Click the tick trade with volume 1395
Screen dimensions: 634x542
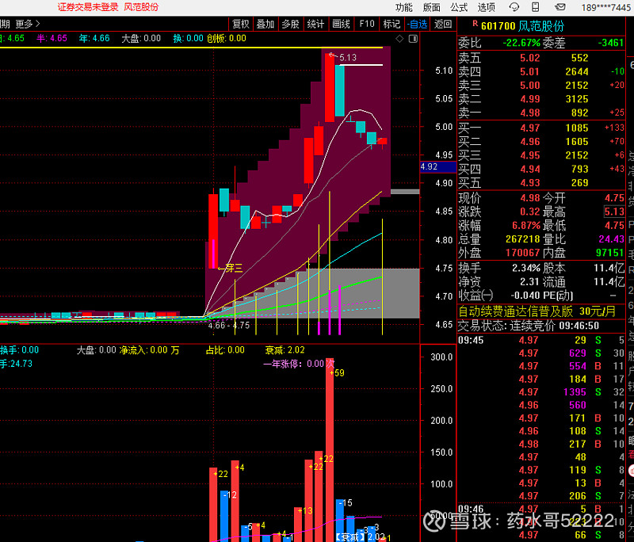click(x=541, y=392)
